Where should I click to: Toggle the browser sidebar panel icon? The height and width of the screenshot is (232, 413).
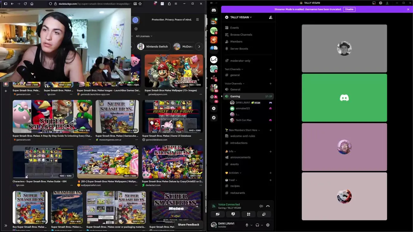pos(5,4)
